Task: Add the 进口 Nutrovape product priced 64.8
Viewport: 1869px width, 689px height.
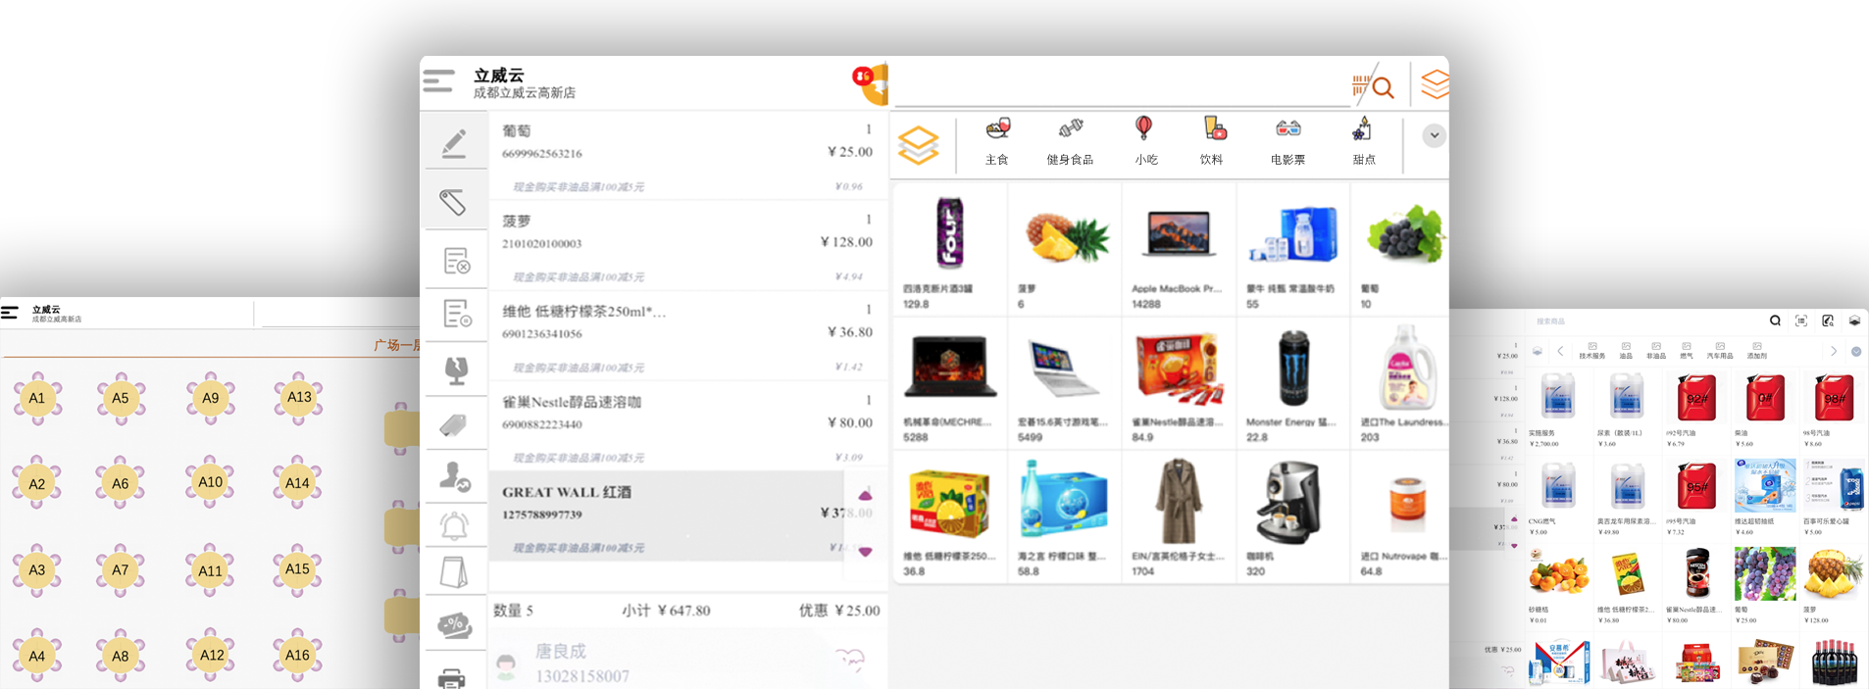Action: tap(1401, 517)
